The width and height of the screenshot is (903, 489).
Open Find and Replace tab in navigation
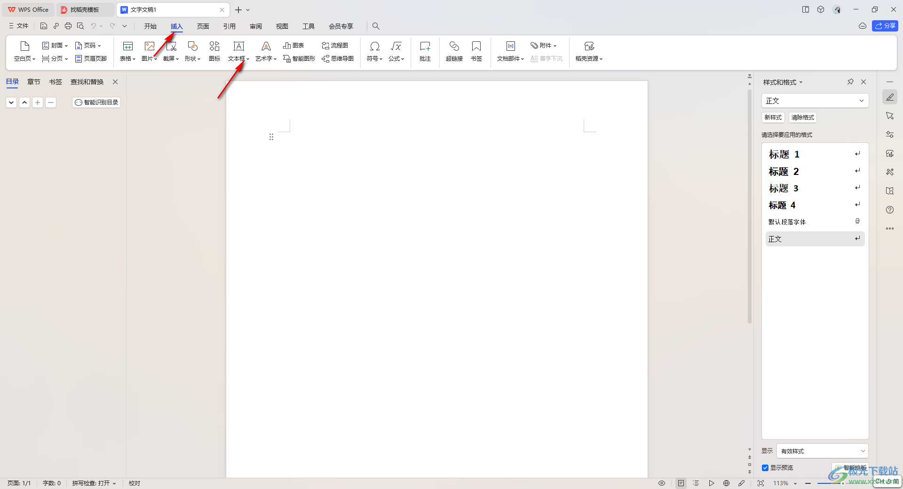coord(87,82)
